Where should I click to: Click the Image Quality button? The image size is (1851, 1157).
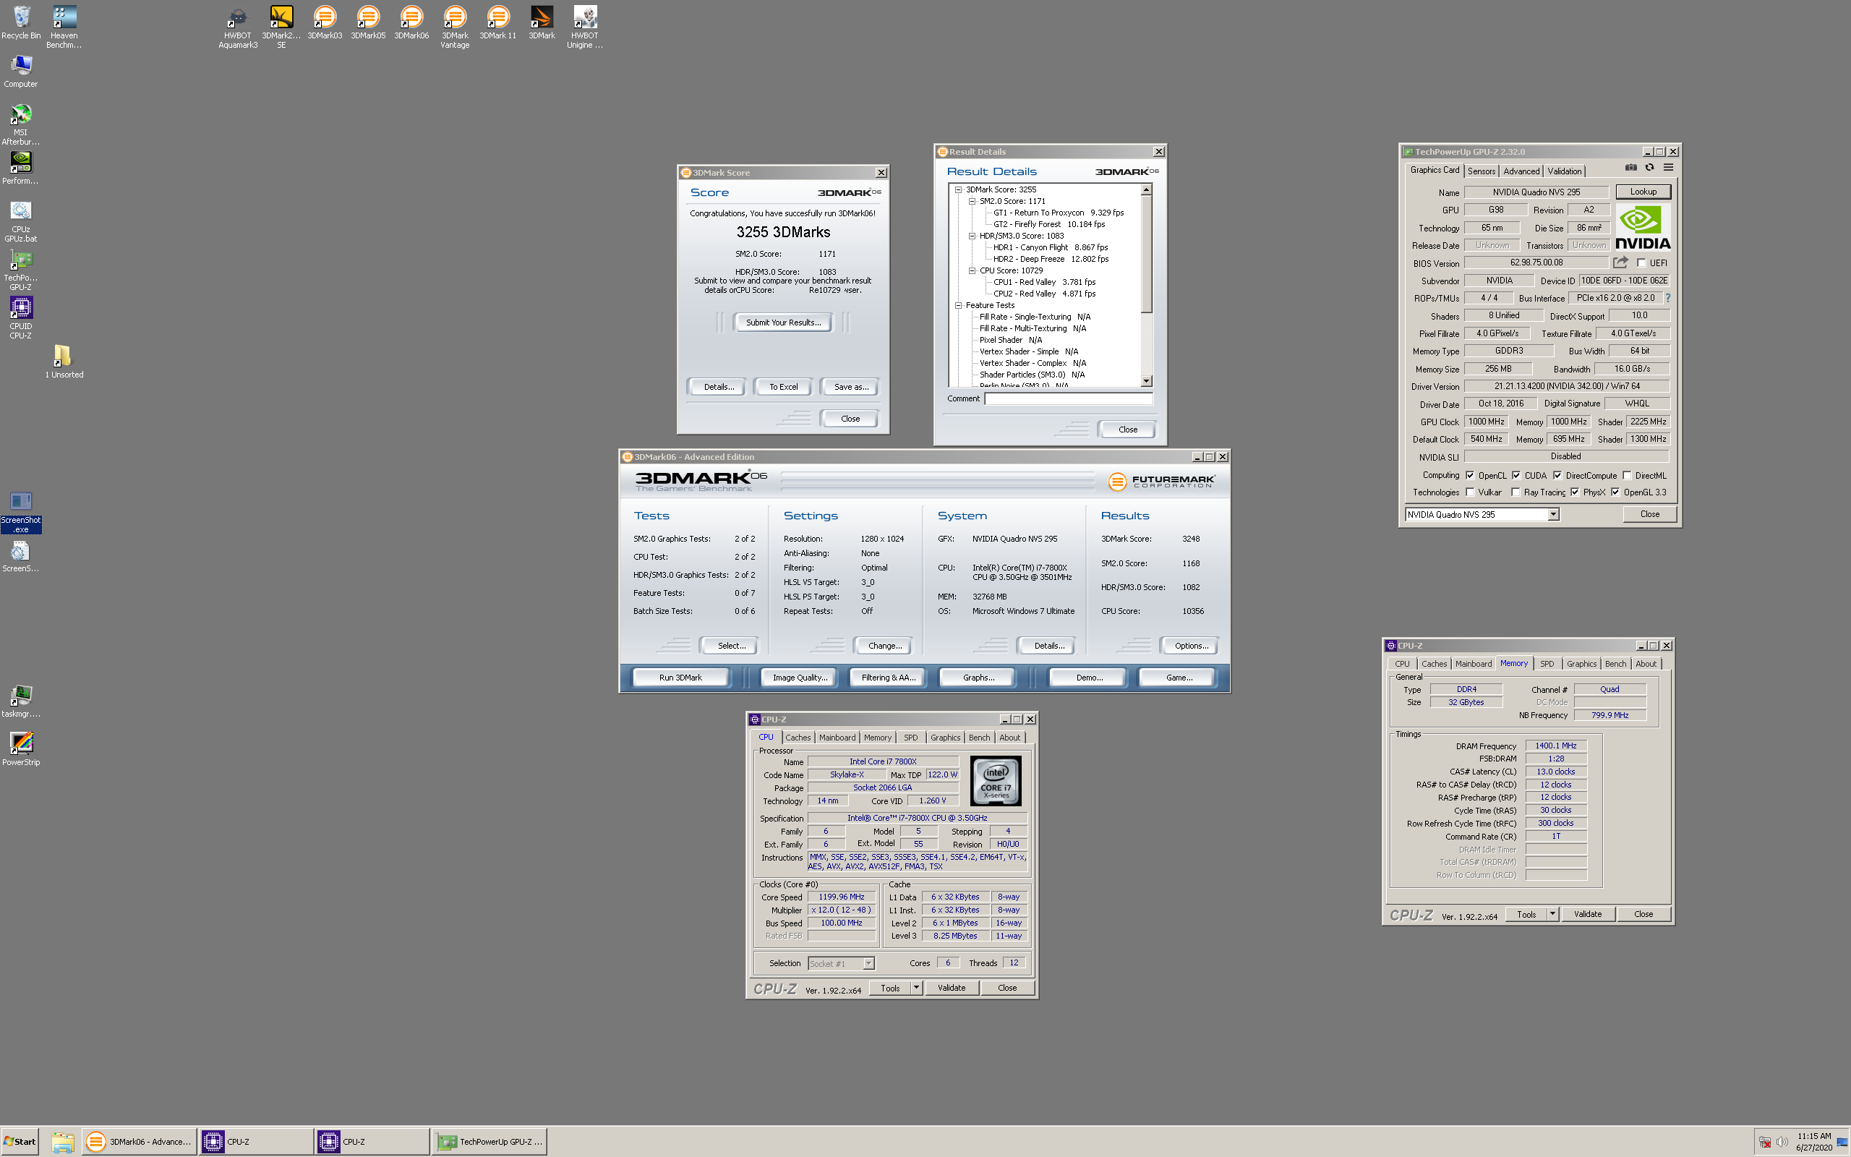click(800, 678)
